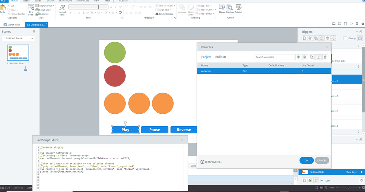
Task: Click the Publish icon in ribbon
Action: point(238,8)
